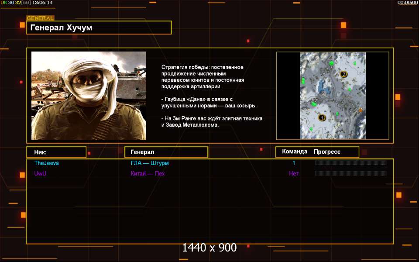Click the 'Ник:' column header

(56, 152)
